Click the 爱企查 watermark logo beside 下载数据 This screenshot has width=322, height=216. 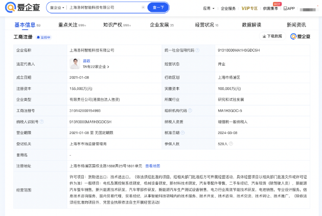coord(300,36)
